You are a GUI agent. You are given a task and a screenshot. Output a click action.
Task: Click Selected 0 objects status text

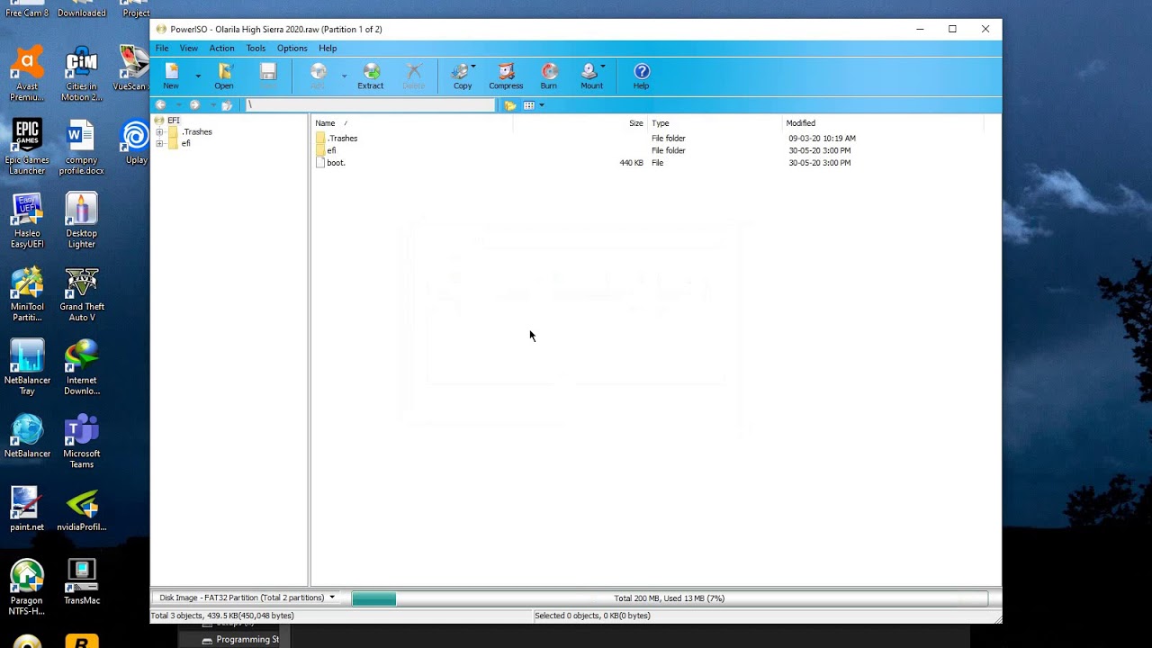coord(592,616)
